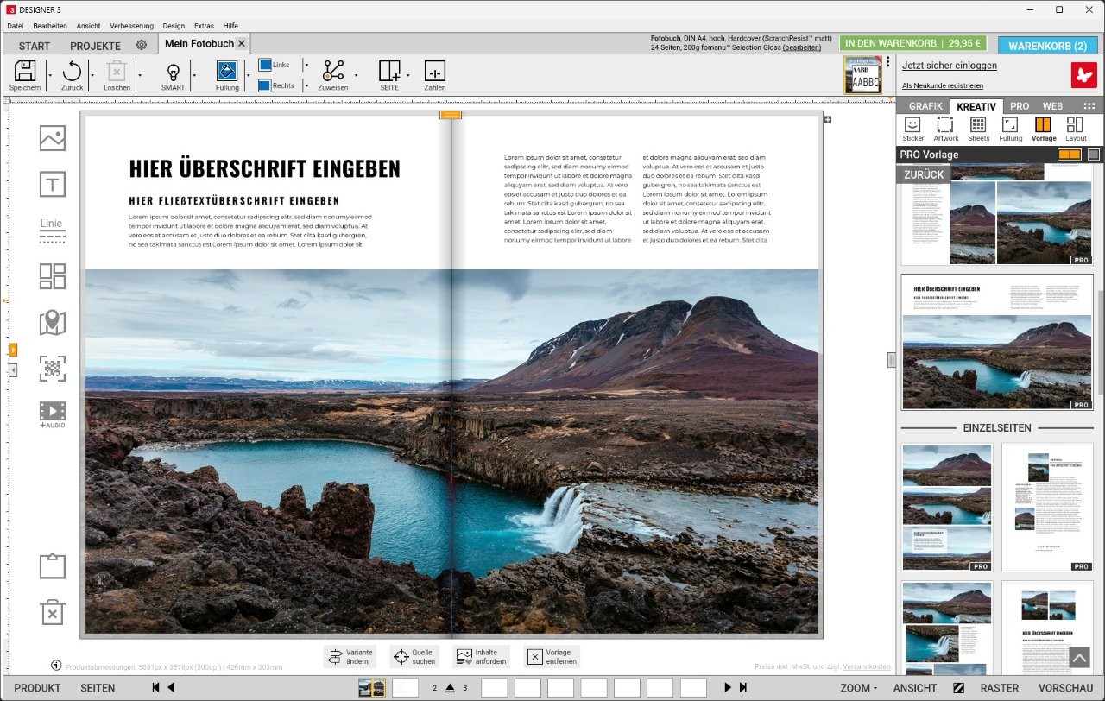
Task: Expand the SMART dropdown arrow
Action: [194, 76]
